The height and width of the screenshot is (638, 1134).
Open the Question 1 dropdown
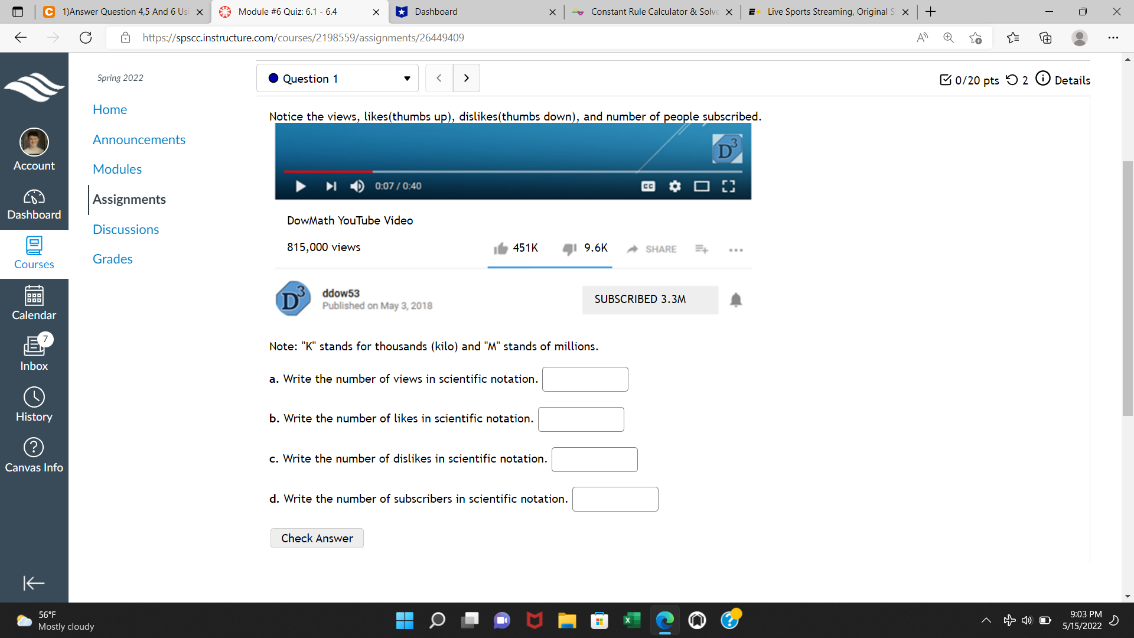[337, 78]
